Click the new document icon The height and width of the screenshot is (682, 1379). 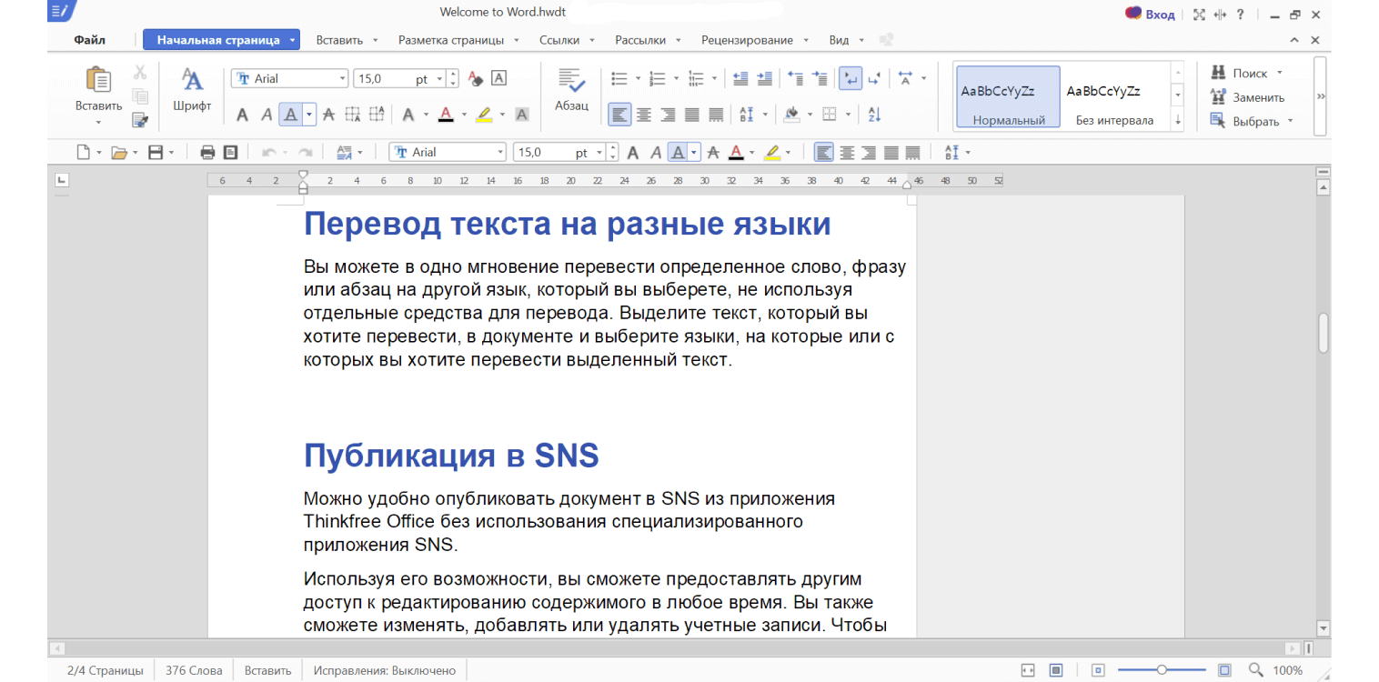83,153
